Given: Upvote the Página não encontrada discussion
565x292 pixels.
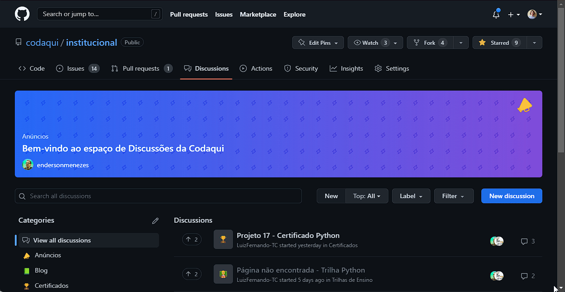Looking at the screenshot, I should tap(192, 274).
